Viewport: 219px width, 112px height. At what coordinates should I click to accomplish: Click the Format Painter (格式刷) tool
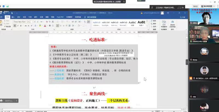[7, 27]
